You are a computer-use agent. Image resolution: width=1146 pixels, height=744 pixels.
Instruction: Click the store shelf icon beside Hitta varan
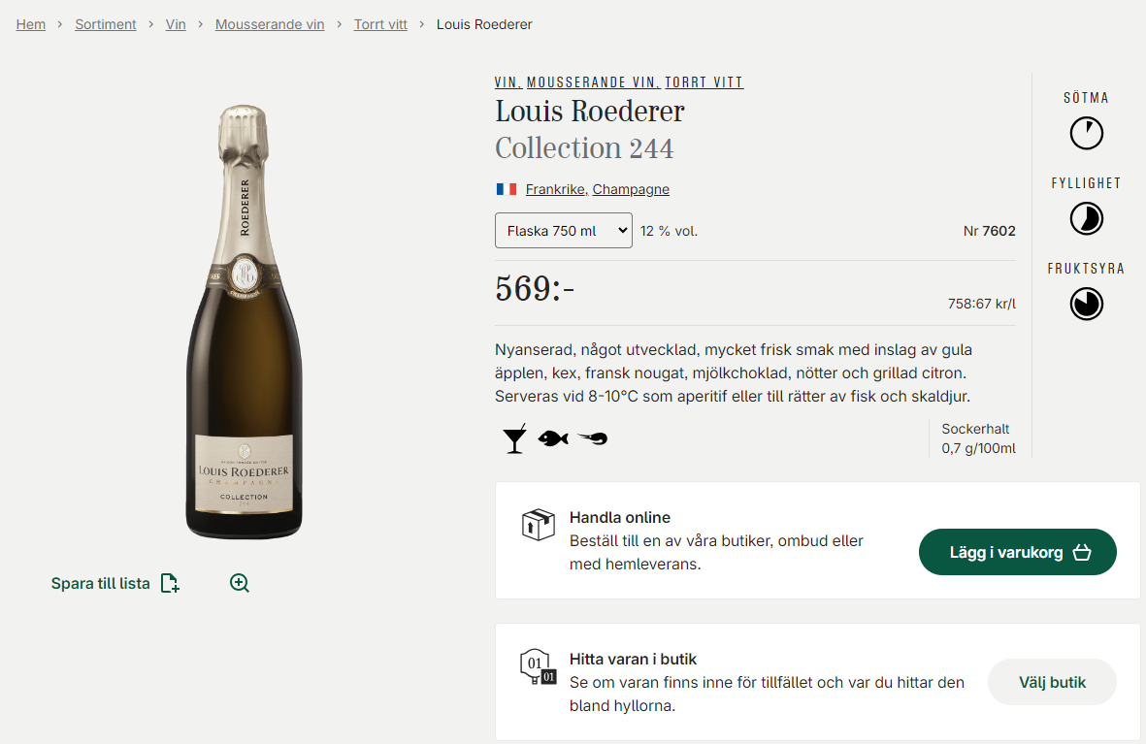[x=538, y=666]
